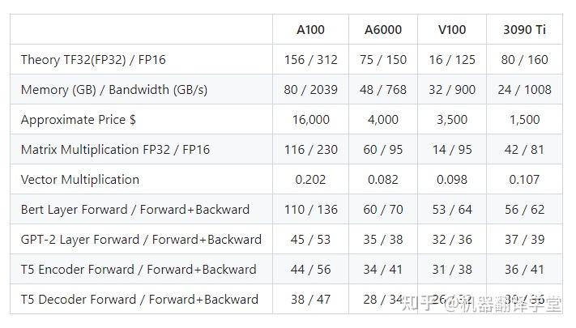The height and width of the screenshot is (328, 576).
Task: Click the Approximate Price $ row label
Action: [79, 120]
